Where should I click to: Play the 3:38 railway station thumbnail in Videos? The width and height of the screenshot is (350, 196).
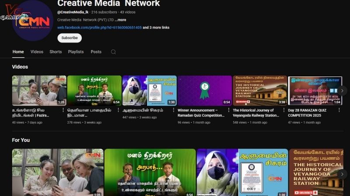click(260, 91)
